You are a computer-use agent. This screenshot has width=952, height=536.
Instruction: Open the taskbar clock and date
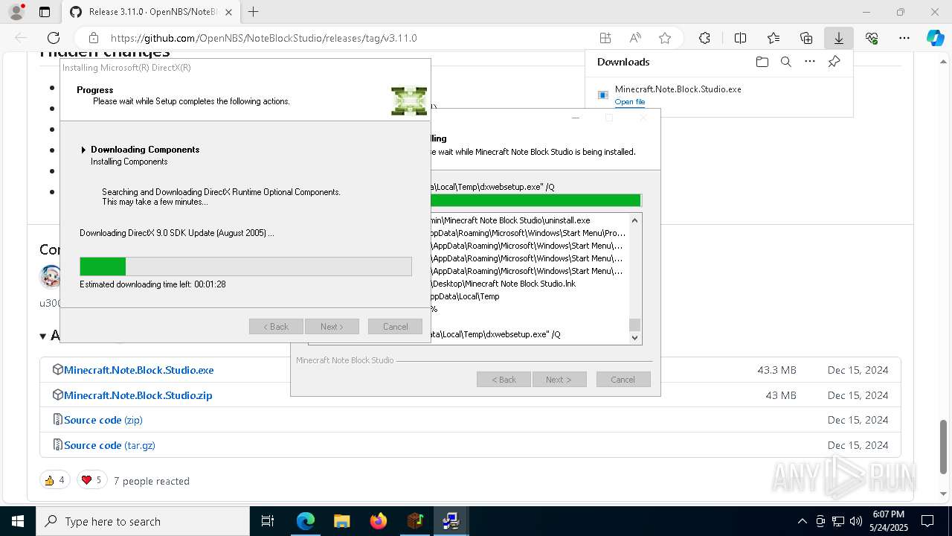(x=888, y=521)
